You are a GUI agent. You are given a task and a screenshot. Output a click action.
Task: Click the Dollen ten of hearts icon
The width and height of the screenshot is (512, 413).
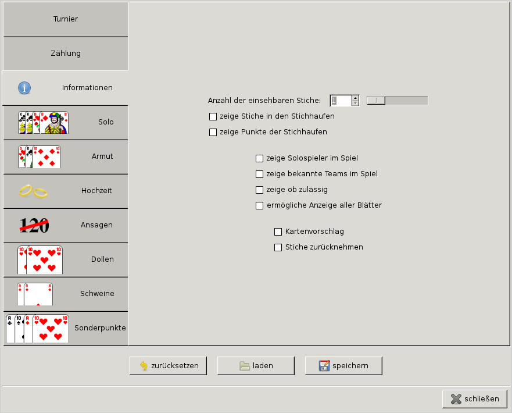click(x=40, y=259)
